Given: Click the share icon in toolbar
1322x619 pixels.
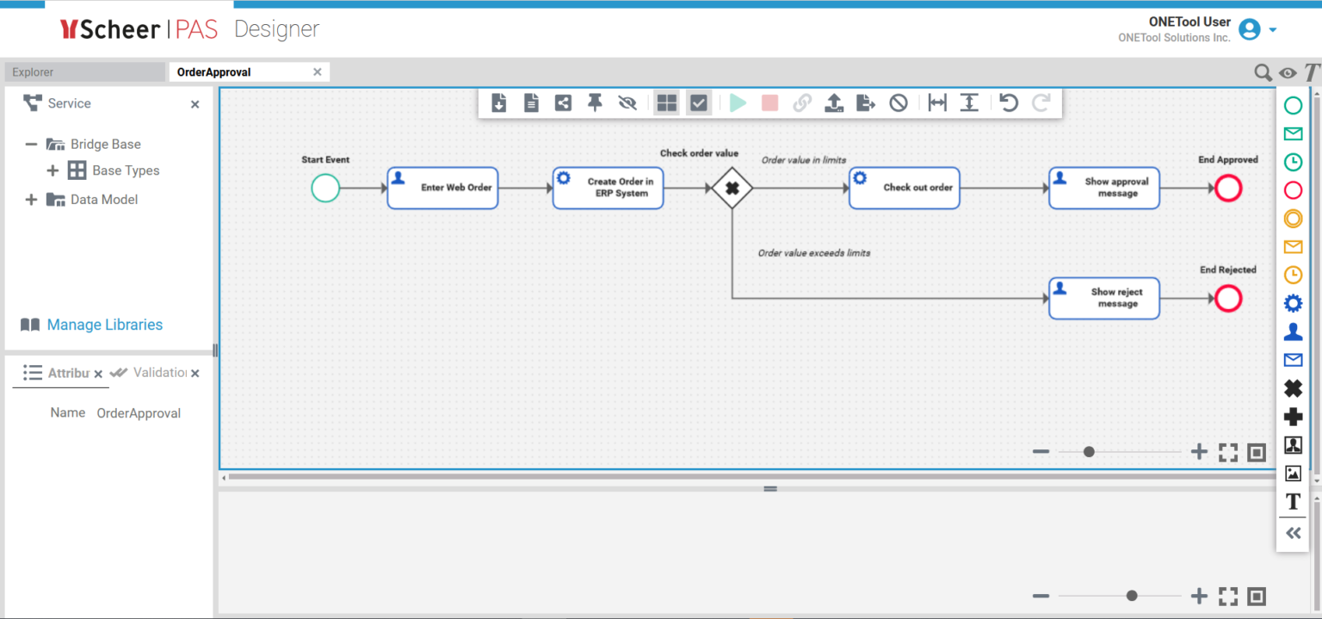Looking at the screenshot, I should coord(563,103).
